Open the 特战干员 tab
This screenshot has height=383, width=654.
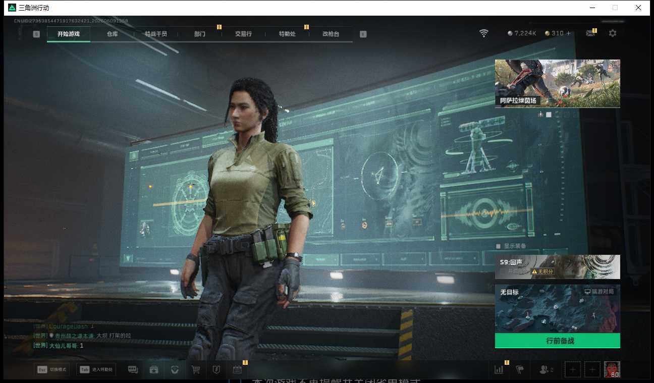pyautogui.click(x=155, y=34)
